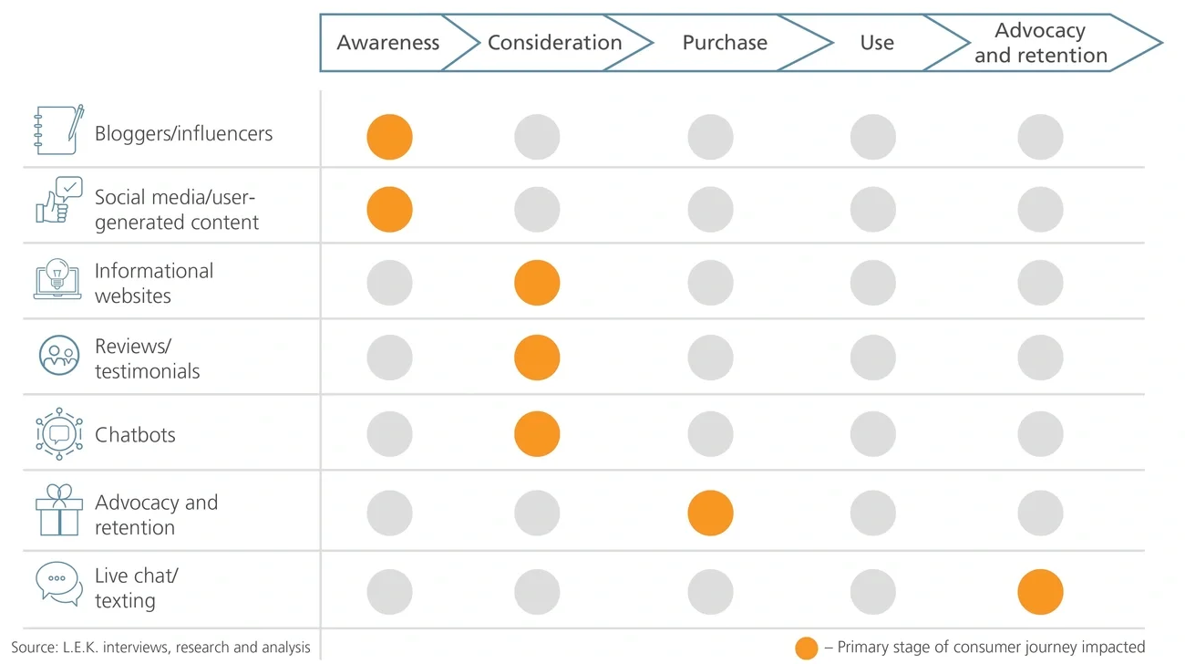1185x664 pixels.
Task: Click the orange Consideration dot for Chatbots
Action: point(537,433)
